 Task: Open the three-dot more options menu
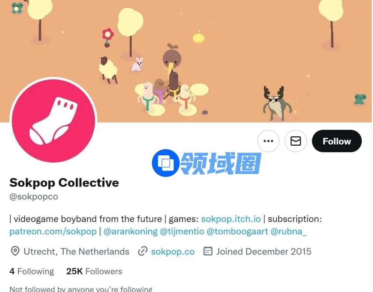point(268,141)
